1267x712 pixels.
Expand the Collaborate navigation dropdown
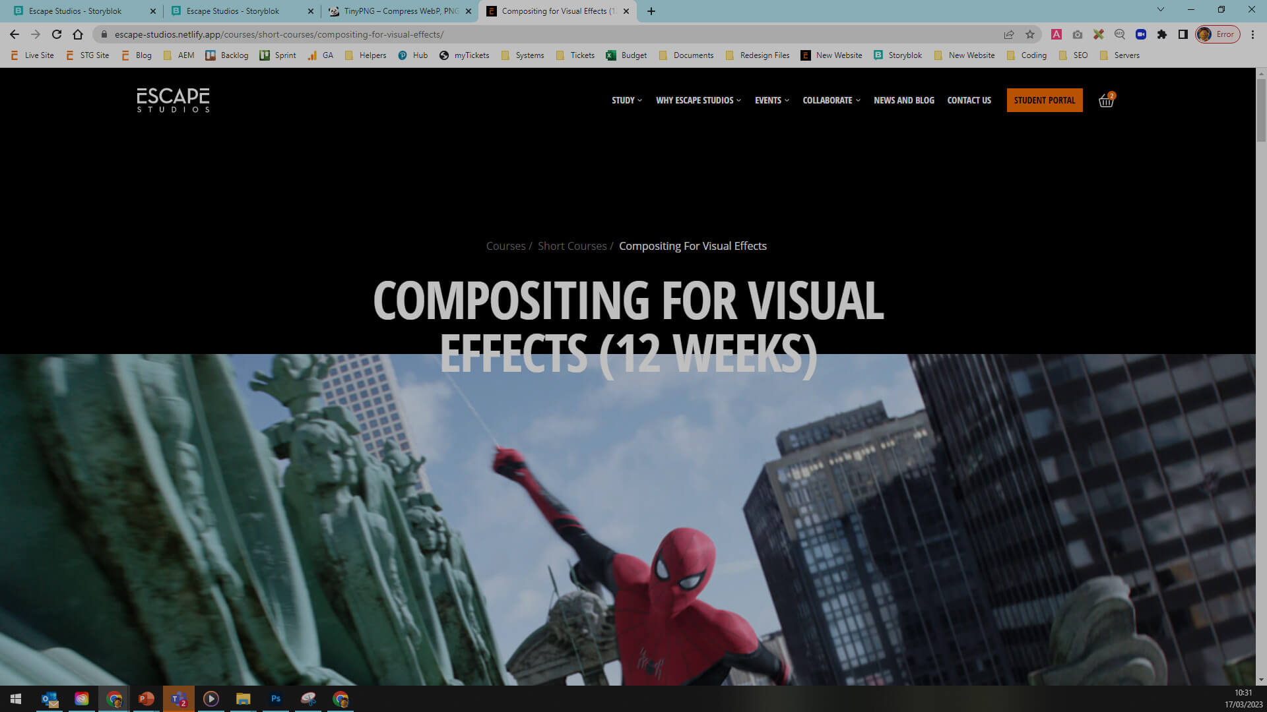(x=831, y=100)
